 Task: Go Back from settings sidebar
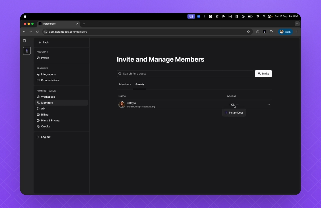tap(44, 42)
